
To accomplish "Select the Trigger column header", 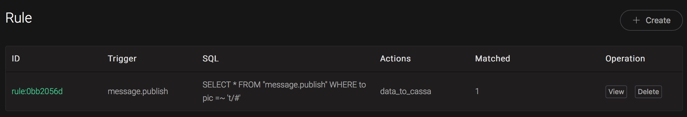I will pos(122,59).
